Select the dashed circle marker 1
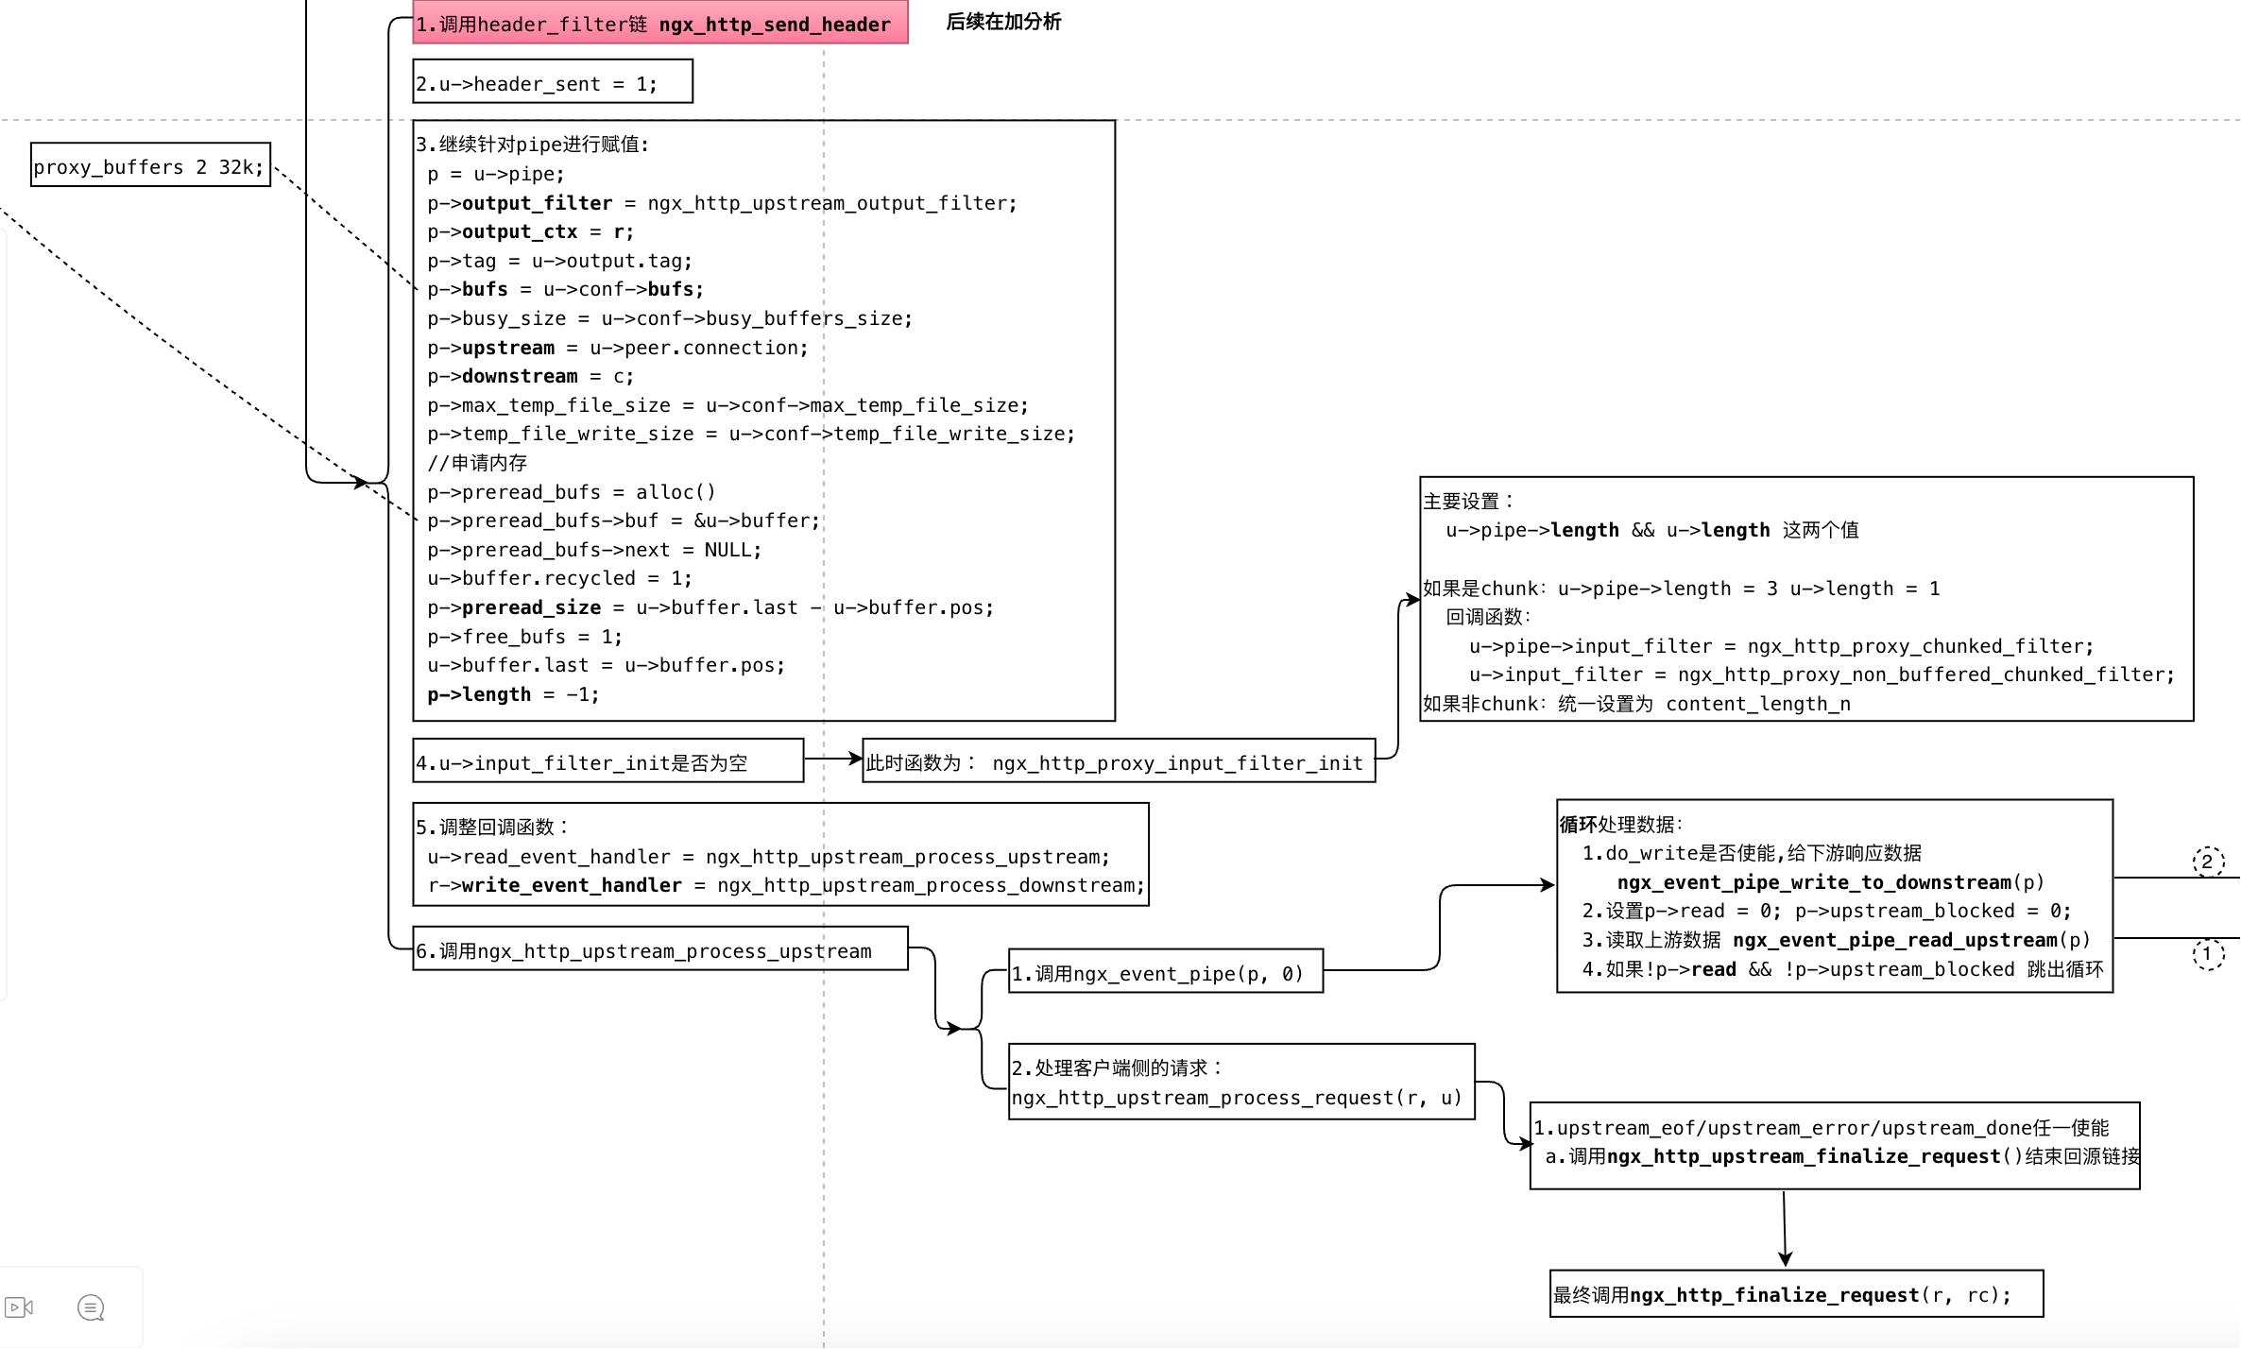 point(2208,953)
